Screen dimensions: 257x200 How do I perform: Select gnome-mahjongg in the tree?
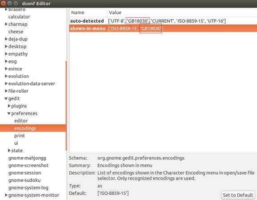point(27,158)
